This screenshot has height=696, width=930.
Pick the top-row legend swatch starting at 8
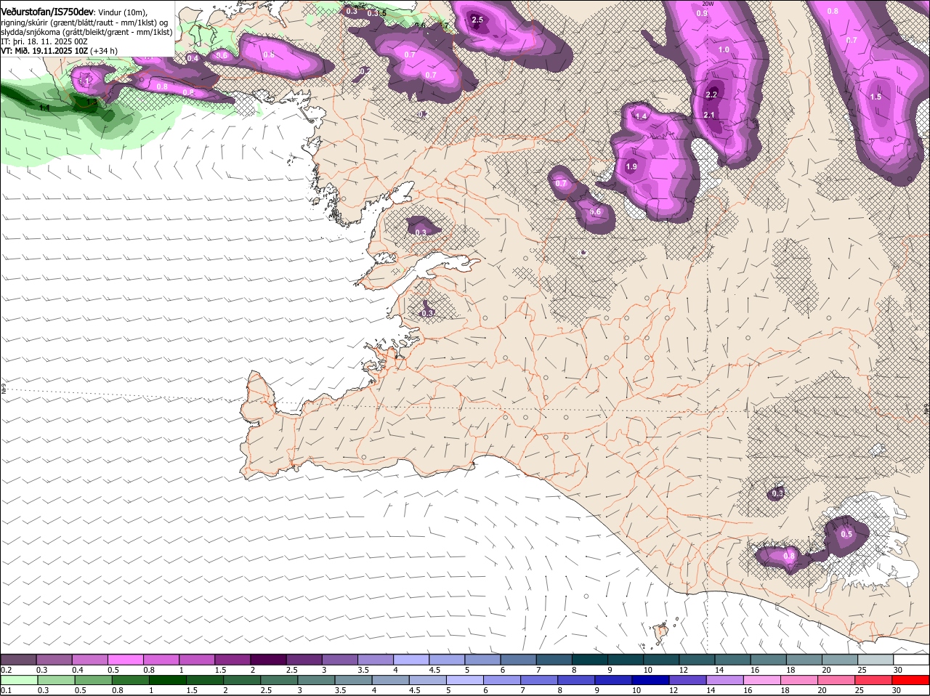tap(591, 659)
